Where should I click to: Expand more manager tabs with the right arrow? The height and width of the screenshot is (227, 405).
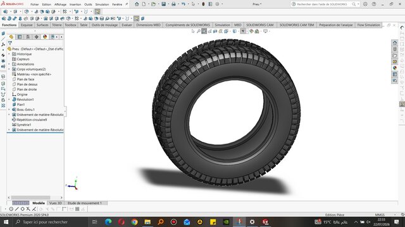coord(61,37)
